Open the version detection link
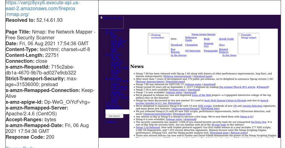The height and width of the screenshot is (148, 285). (x=252, y=106)
